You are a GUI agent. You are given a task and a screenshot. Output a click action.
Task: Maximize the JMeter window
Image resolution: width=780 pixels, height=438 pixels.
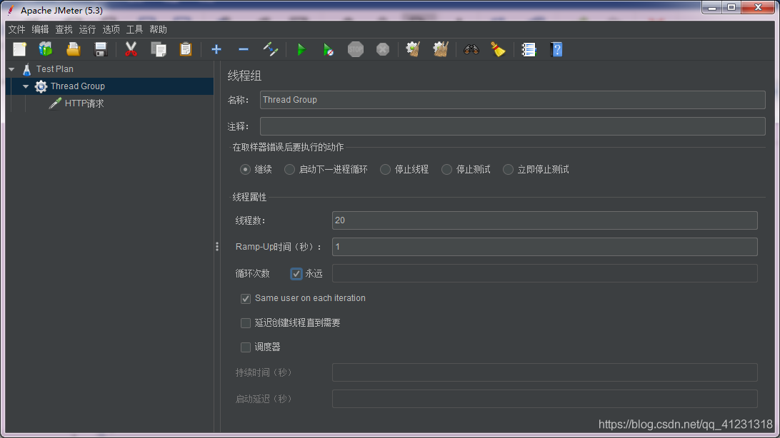[731, 7]
